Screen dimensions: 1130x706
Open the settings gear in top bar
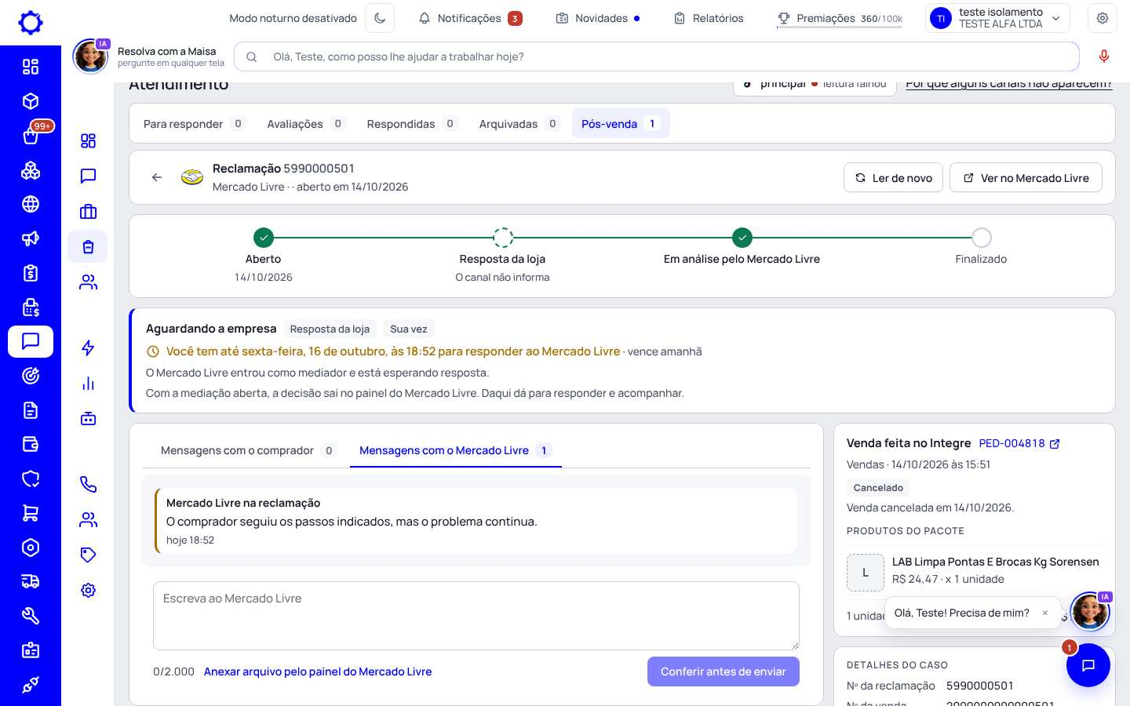pos(1103,18)
